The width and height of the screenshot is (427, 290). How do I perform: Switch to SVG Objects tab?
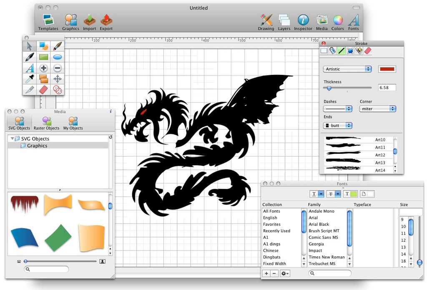(x=19, y=124)
